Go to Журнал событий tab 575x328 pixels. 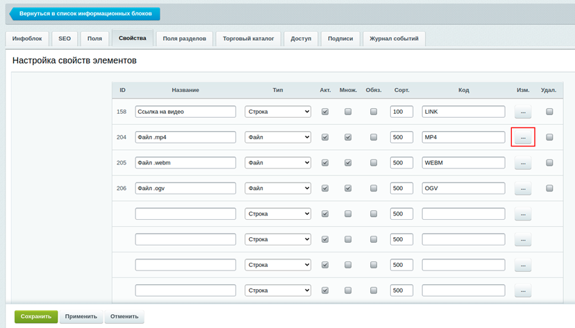[394, 39]
